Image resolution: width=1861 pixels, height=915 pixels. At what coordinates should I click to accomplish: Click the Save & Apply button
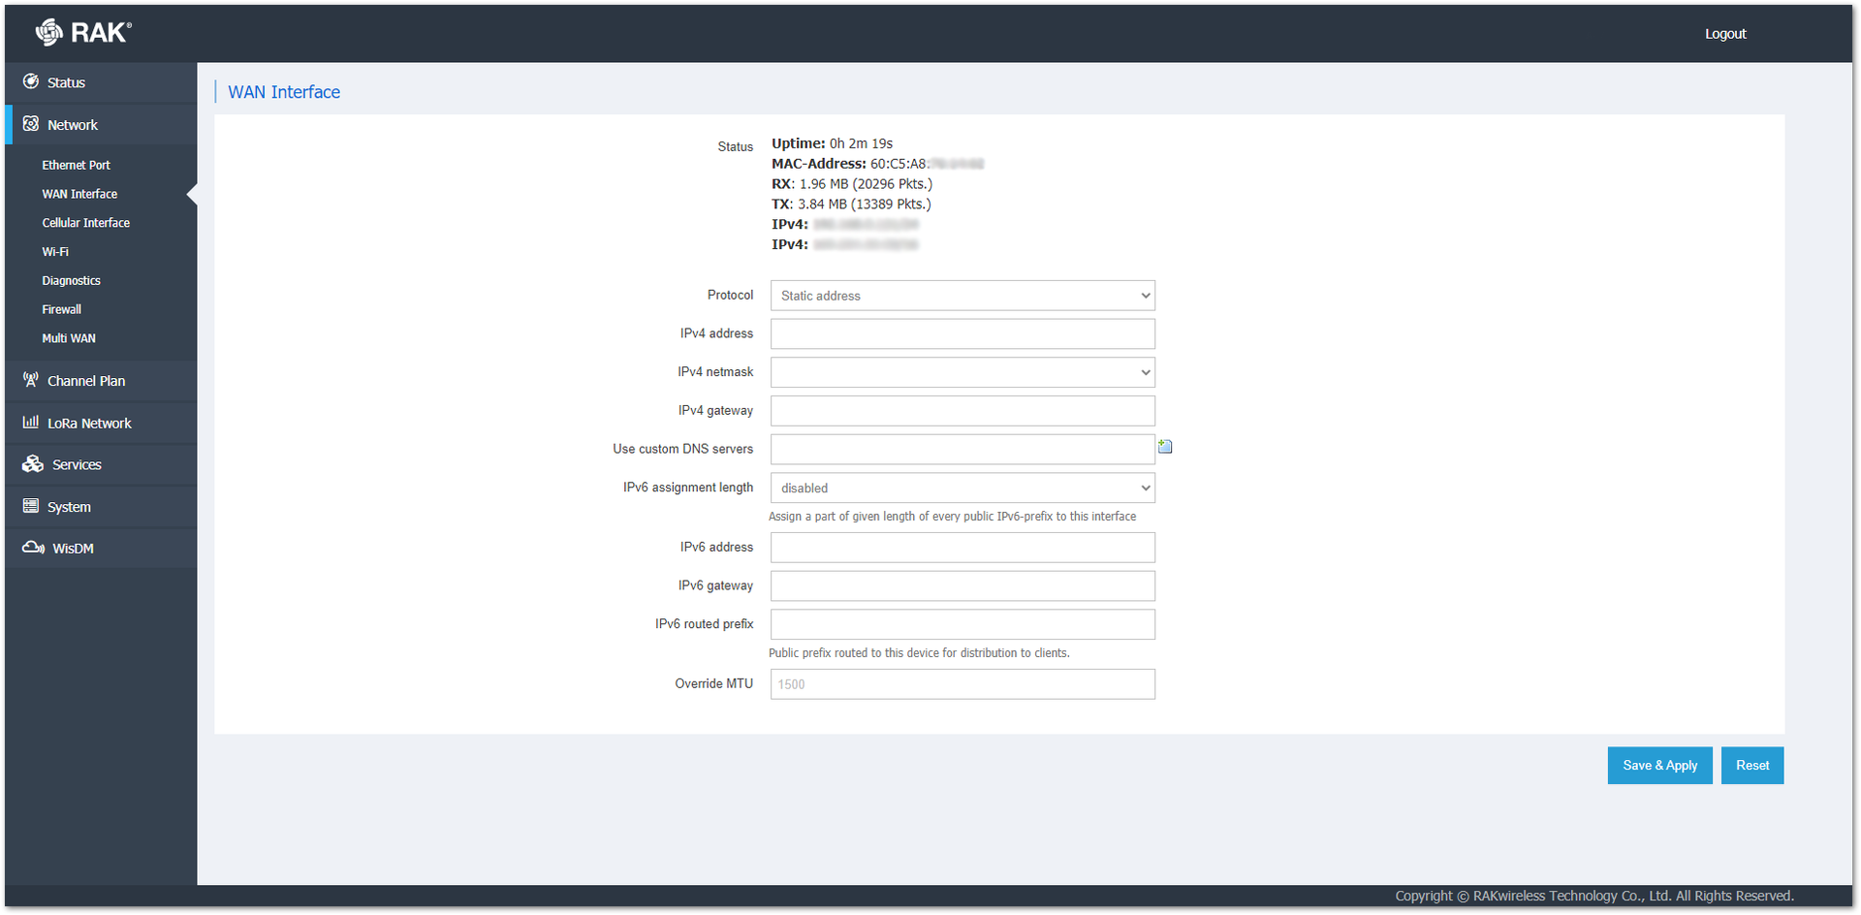point(1659,766)
